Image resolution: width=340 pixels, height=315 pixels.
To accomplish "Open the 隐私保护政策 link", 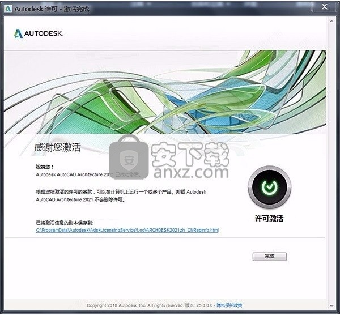I will click(x=229, y=305).
